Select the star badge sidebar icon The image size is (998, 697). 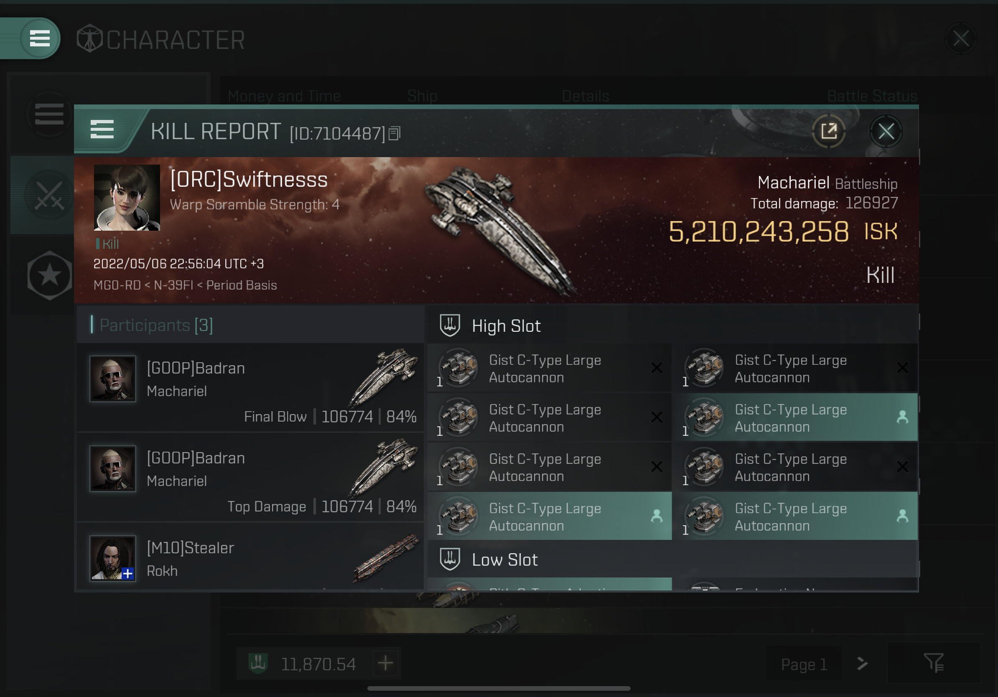[49, 275]
